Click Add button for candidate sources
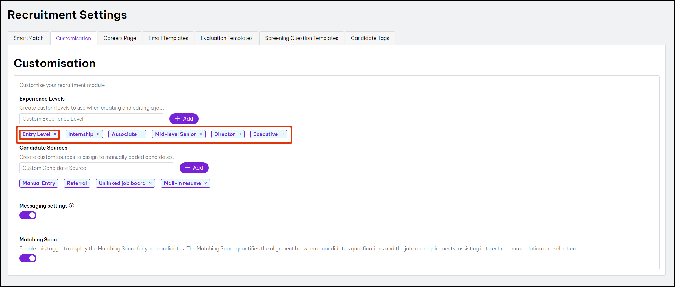The width and height of the screenshot is (675, 287). [194, 168]
